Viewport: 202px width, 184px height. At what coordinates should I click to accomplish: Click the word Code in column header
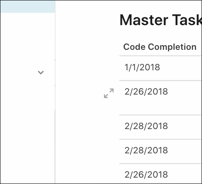(134, 47)
